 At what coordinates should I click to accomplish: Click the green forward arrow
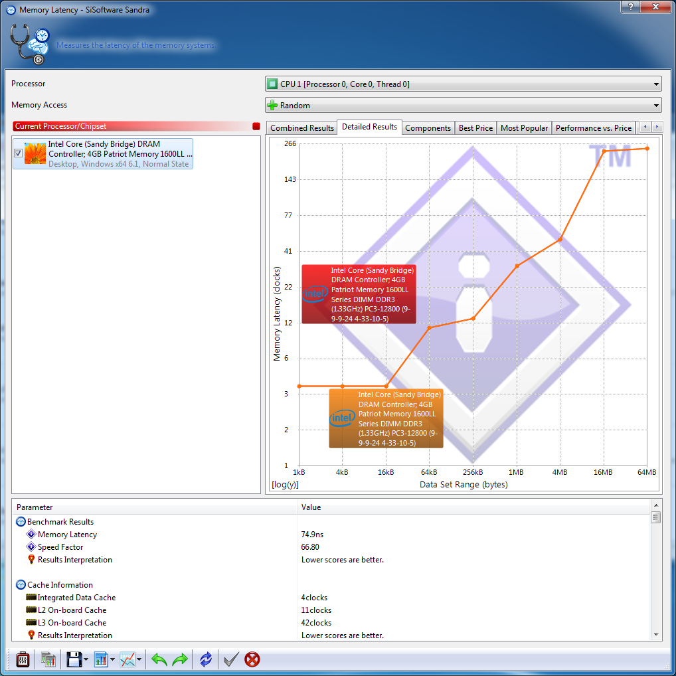[x=180, y=659]
